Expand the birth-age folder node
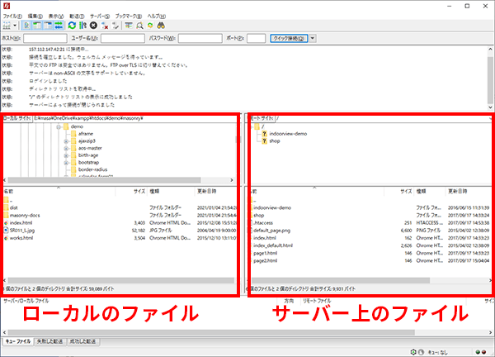 [x=66, y=155]
